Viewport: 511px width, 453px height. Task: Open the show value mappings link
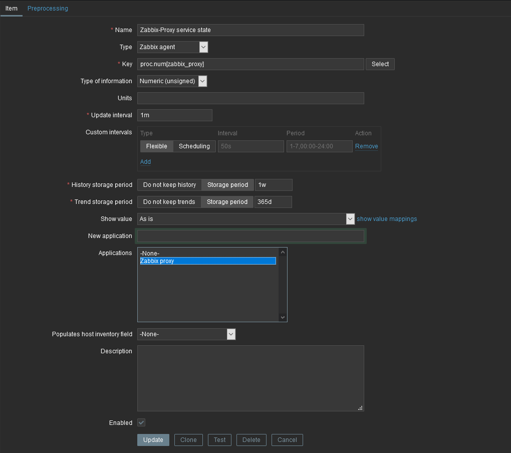tap(386, 219)
